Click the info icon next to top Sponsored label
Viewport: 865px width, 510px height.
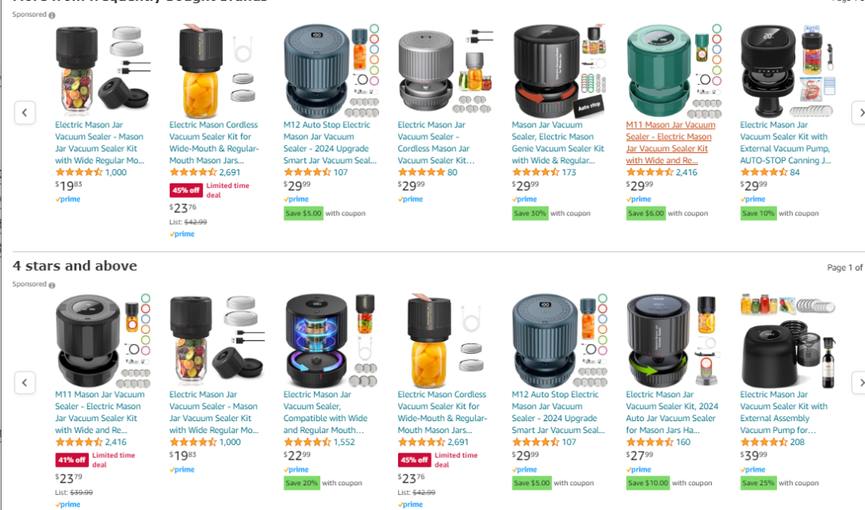[x=52, y=15]
